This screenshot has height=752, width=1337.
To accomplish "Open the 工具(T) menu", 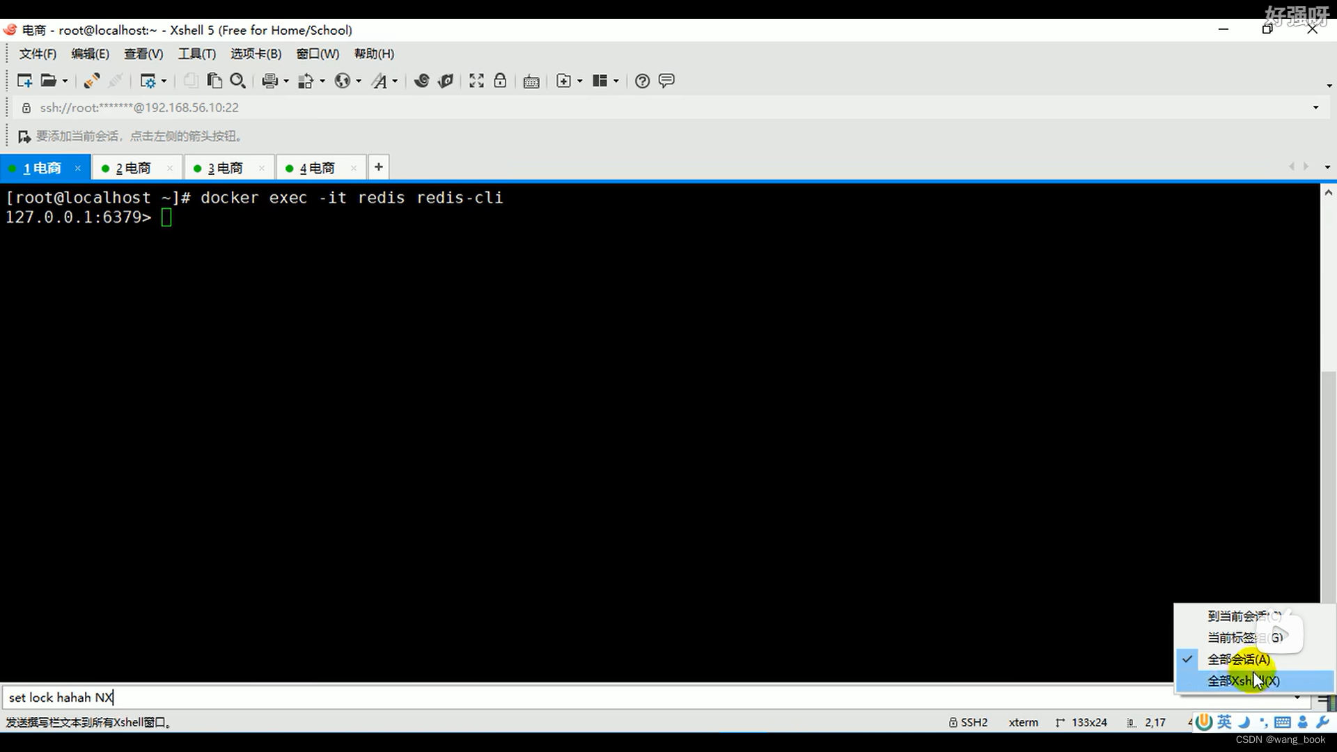I will pyautogui.click(x=197, y=54).
